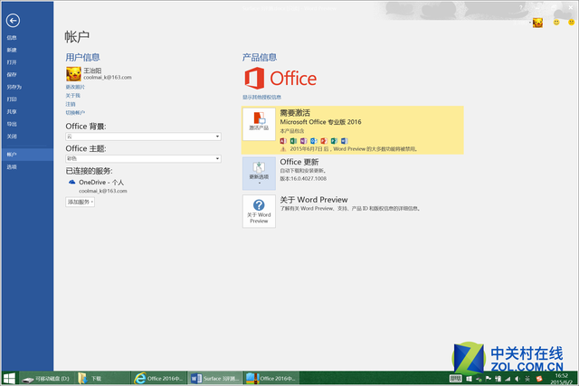Go back using the circular arrow

pos(13,20)
